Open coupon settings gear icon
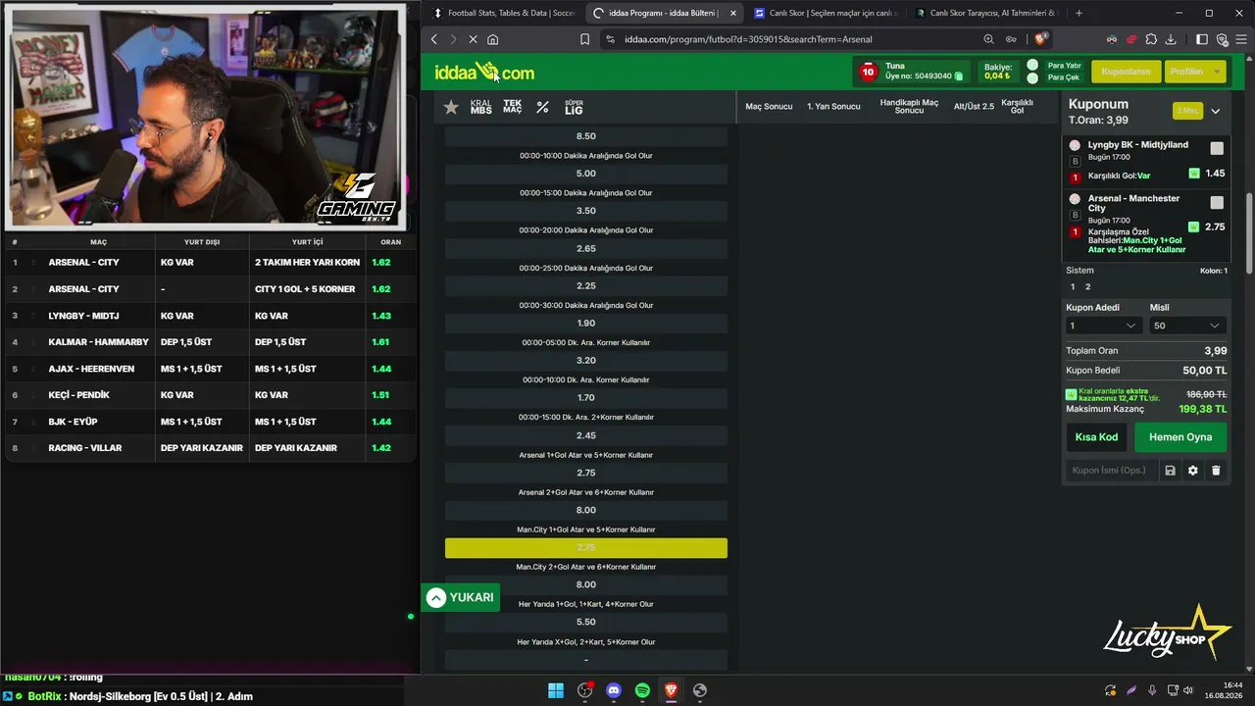 tap(1193, 471)
